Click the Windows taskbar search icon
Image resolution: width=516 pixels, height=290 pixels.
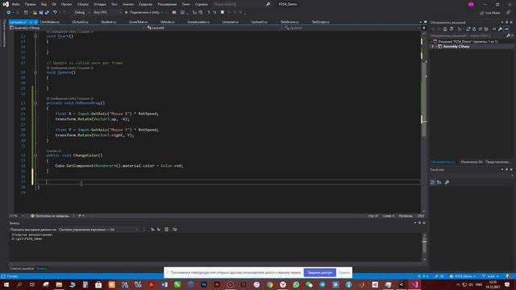(x=19, y=284)
